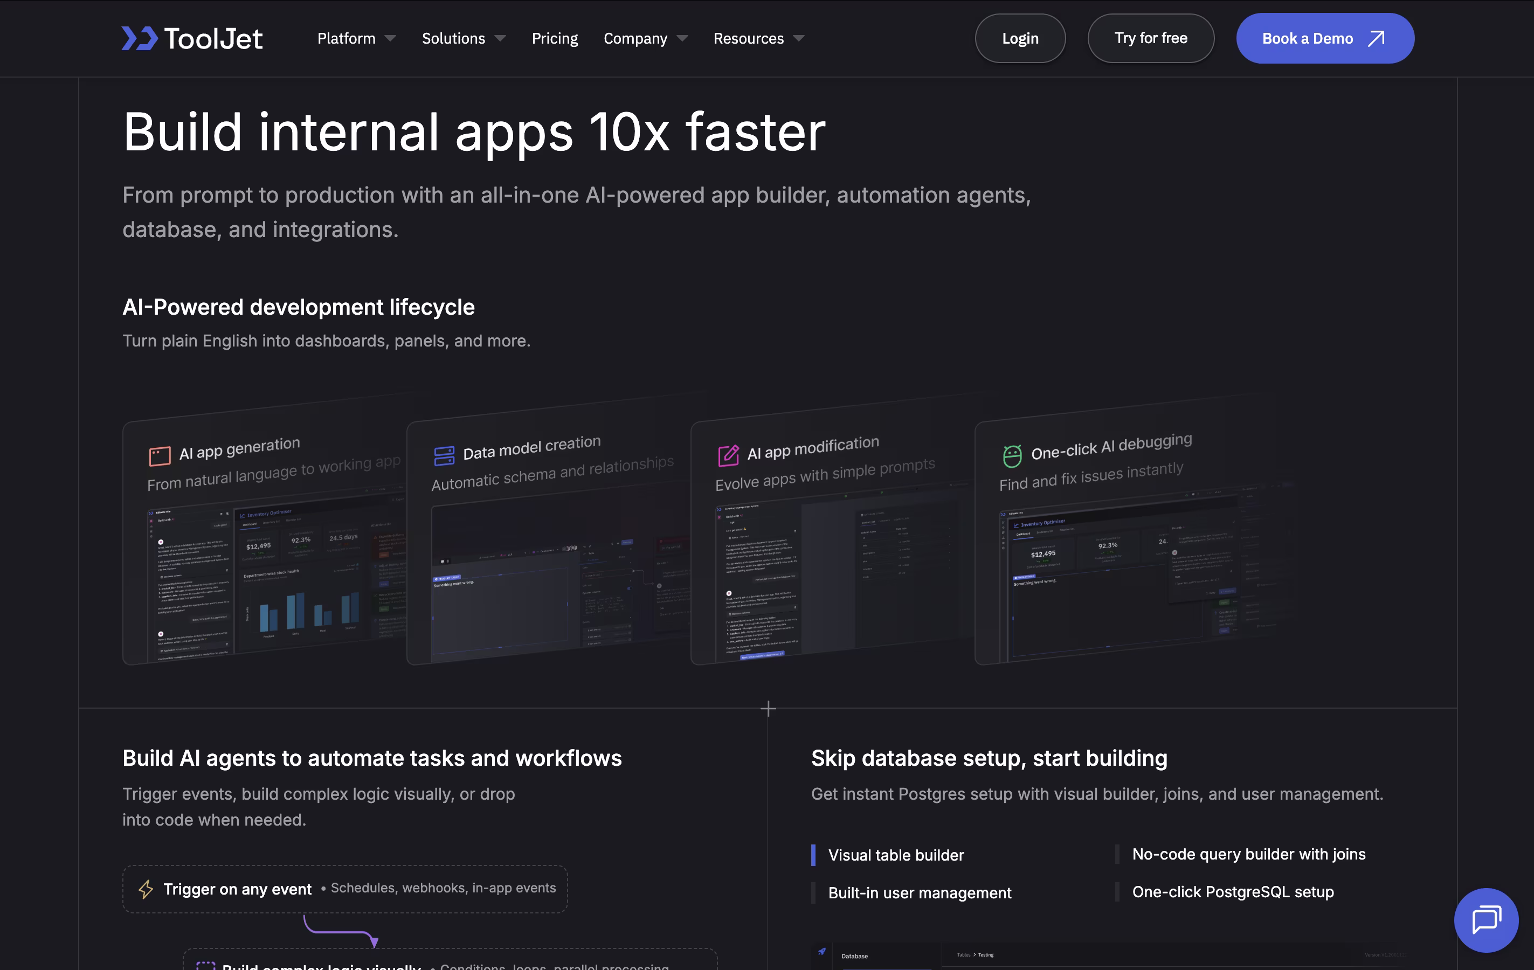Click the AI app modification pencil icon
This screenshot has height=970, width=1534.
728,455
